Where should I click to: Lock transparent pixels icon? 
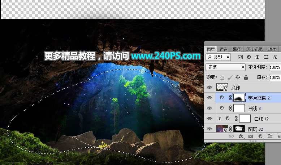(x=222, y=77)
